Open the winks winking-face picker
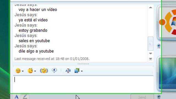The height and width of the screenshot is (99, 176). (30, 71)
